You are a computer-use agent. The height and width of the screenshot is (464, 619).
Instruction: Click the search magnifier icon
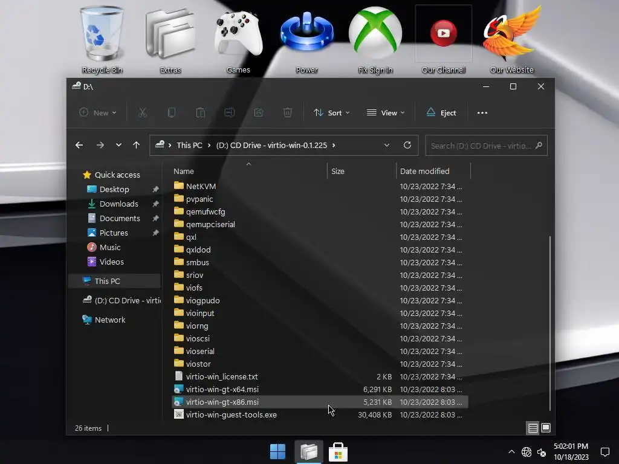click(539, 146)
